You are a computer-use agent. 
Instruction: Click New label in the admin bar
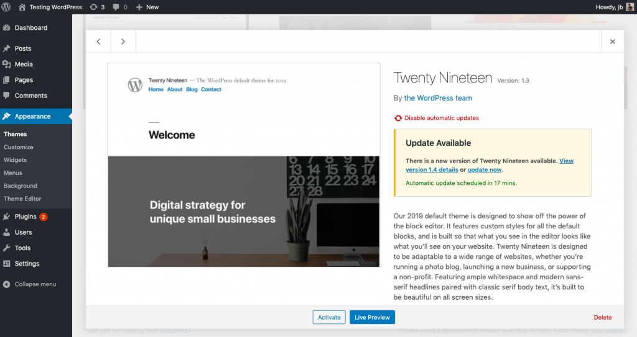pos(152,7)
